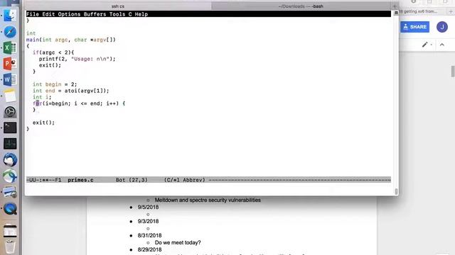Click the '8/31/2018' bullet in Docs
The height and width of the screenshot is (255, 455).
click(149, 235)
